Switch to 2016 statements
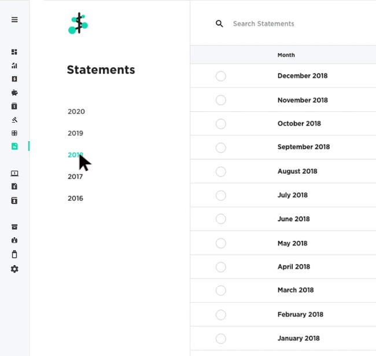This screenshot has width=376, height=356. [75, 199]
